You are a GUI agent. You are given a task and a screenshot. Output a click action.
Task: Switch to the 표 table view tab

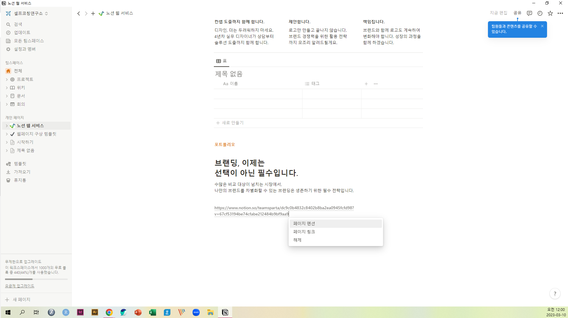221,61
